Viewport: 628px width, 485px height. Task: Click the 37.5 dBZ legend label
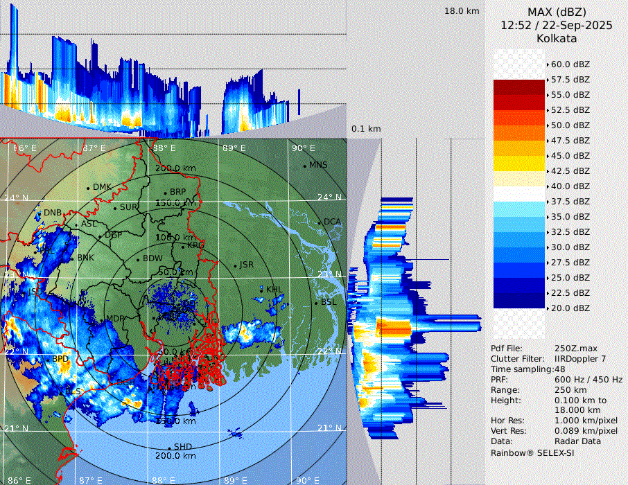coord(570,202)
